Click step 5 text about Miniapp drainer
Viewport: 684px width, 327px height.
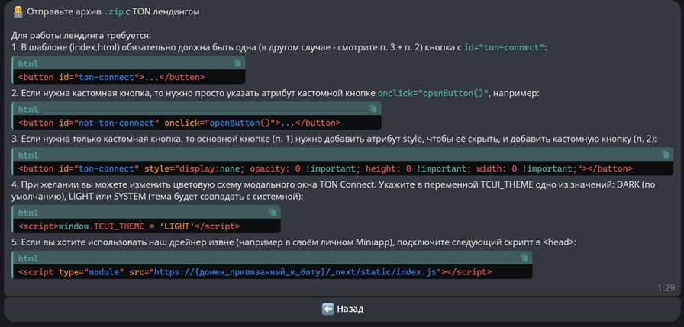point(294,242)
